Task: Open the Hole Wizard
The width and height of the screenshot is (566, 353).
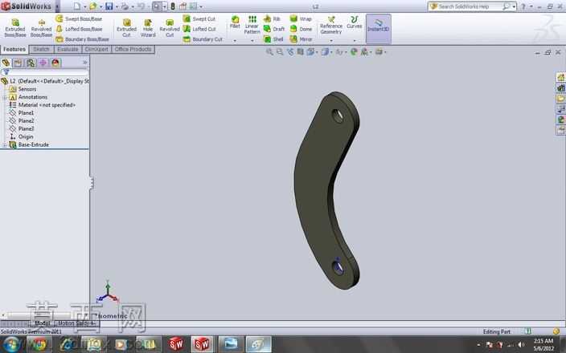Action: 148,28
